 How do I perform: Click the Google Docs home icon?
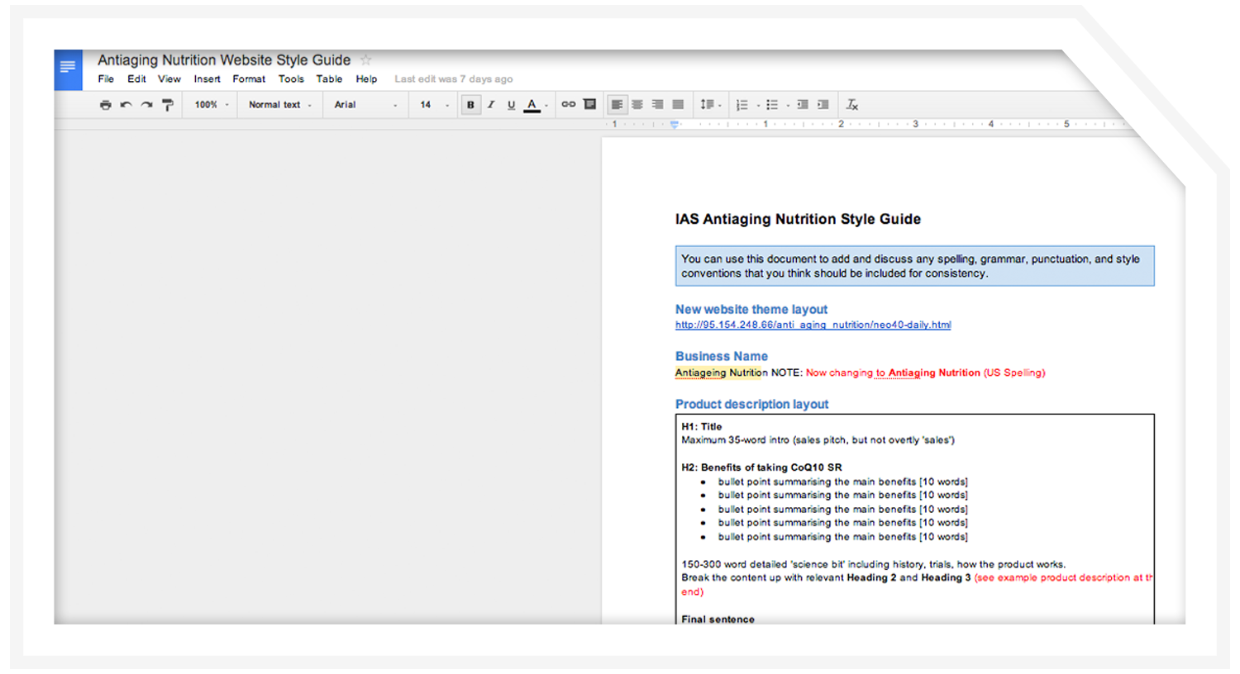(x=68, y=69)
